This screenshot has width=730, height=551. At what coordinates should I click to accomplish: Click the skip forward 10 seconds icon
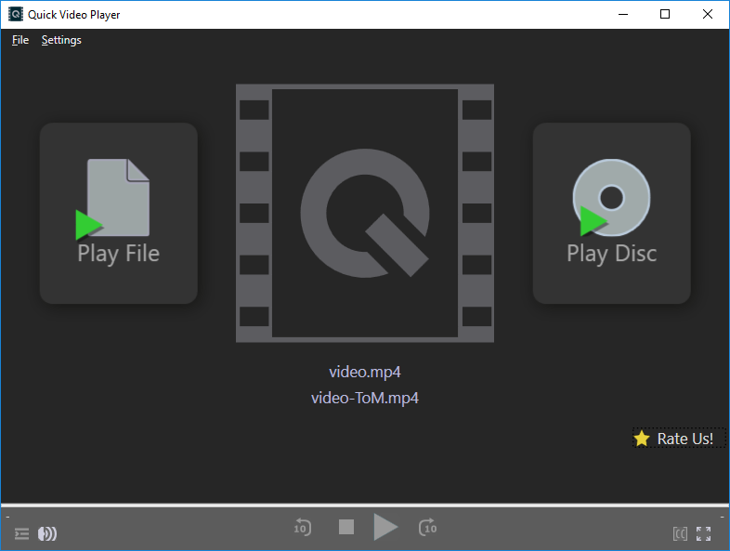pos(427,527)
